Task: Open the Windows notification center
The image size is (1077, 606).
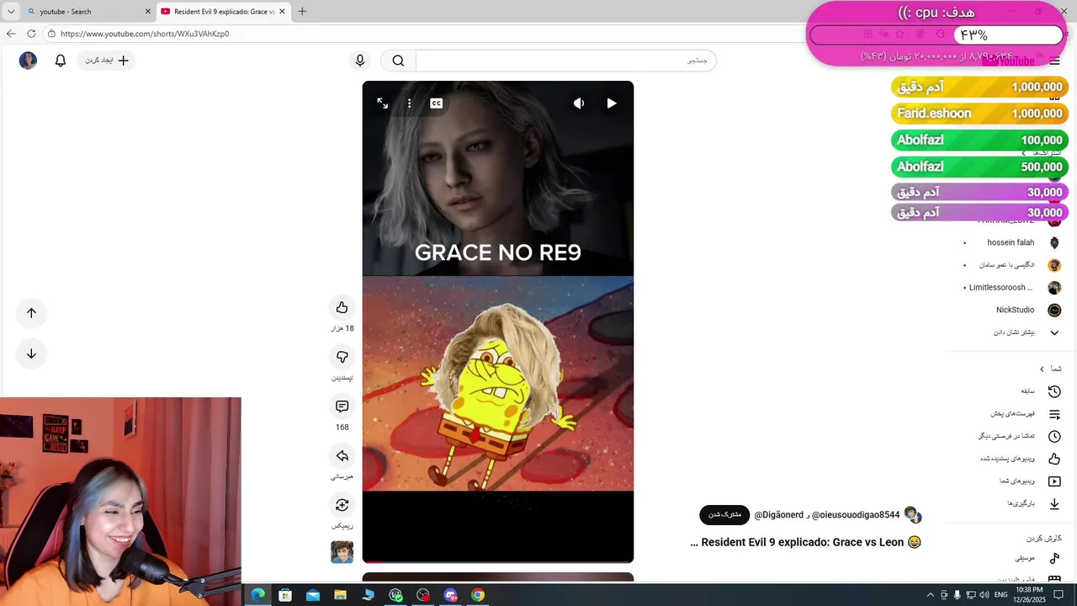Action: [x=1059, y=595]
